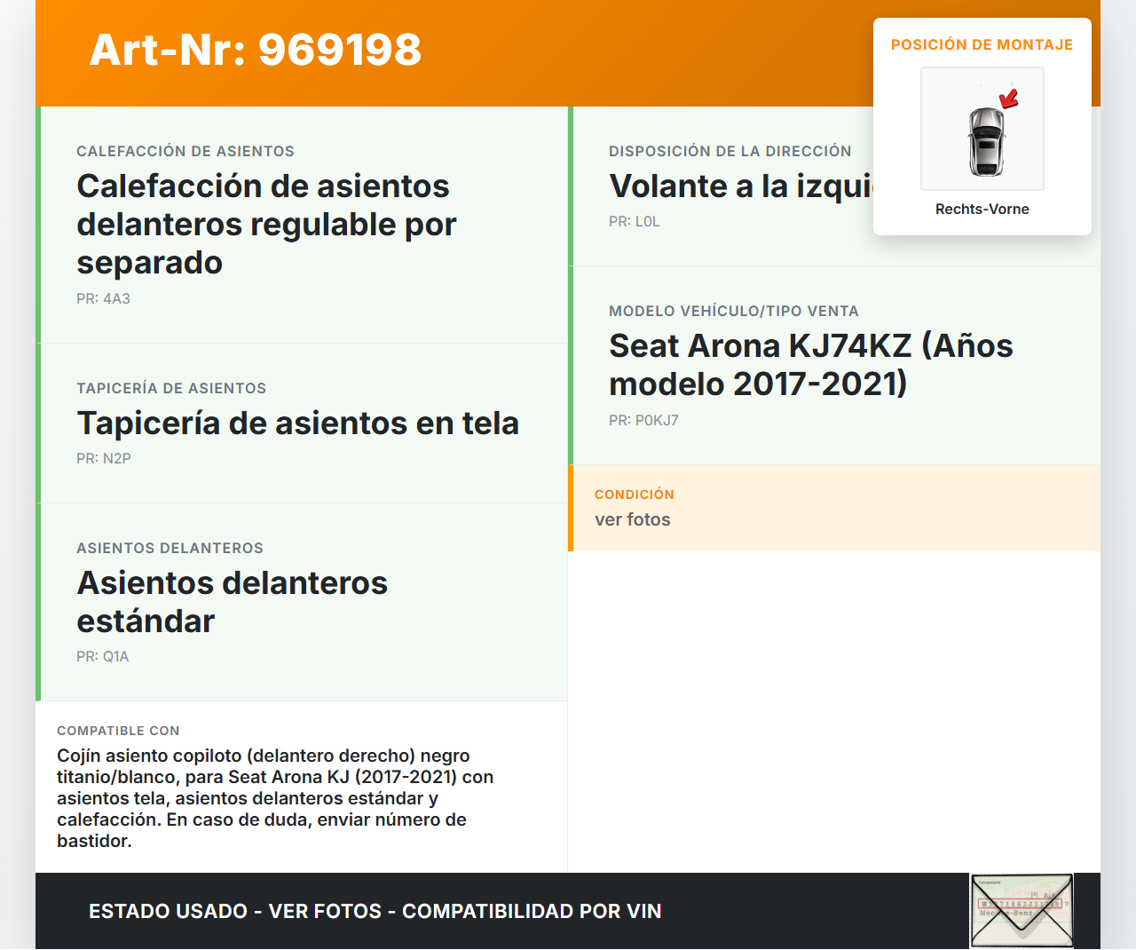Click the Condición label
1136x950 pixels.
634,495
